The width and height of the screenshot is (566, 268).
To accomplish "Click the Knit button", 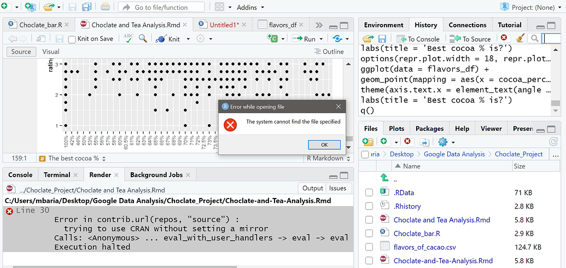I will 169,39.
